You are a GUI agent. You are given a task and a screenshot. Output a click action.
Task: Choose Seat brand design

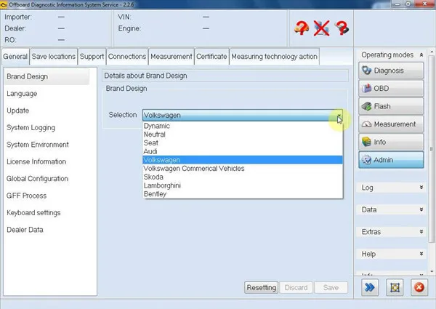click(x=243, y=143)
